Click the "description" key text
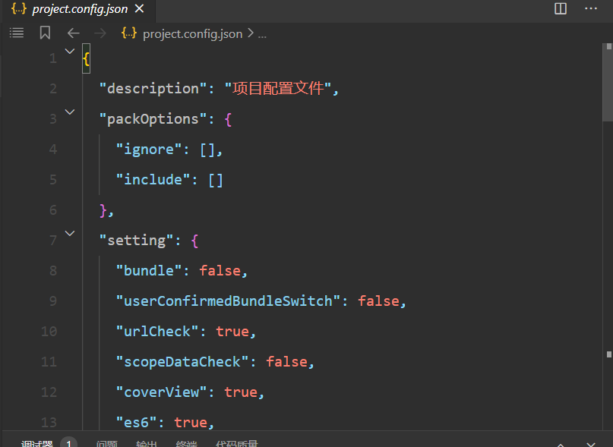The height and width of the screenshot is (447, 613). point(153,89)
